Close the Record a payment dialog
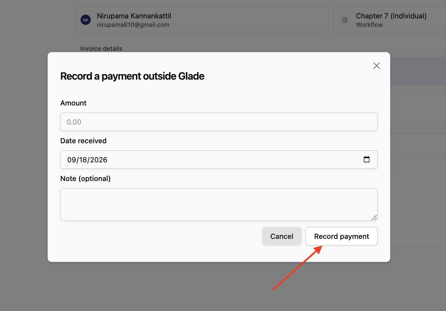 376,66
